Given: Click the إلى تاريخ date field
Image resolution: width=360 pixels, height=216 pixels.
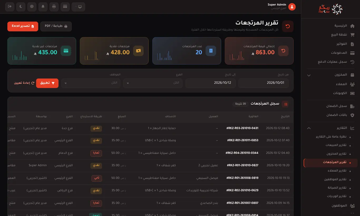Looking at the screenshot, I should (x=211, y=83).
